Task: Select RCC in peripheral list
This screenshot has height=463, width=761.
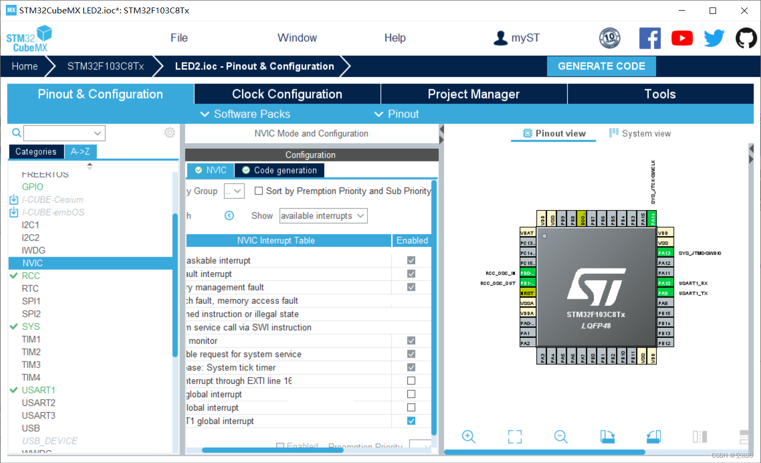Action: pyautogui.click(x=31, y=275)
